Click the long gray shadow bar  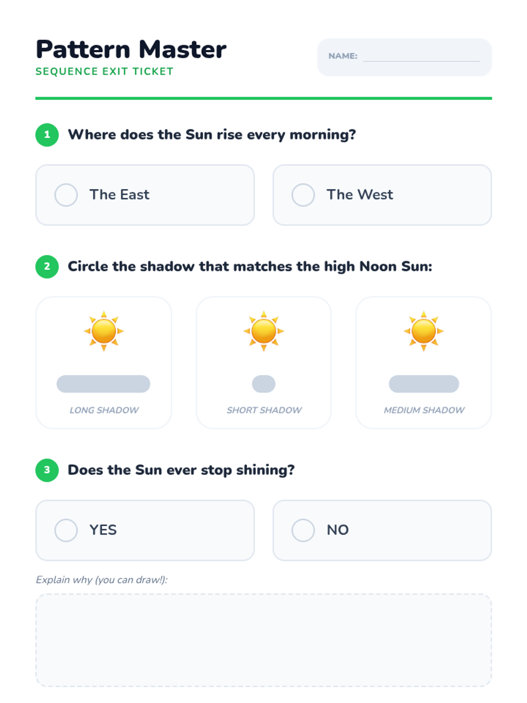click(103, 384)
